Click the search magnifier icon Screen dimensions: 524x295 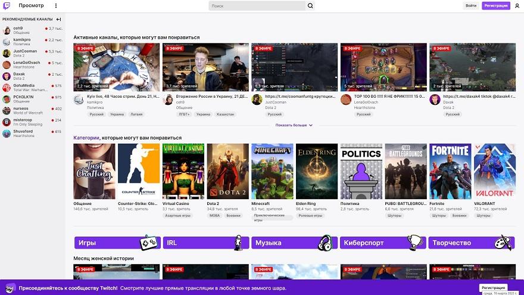[310, 6]
